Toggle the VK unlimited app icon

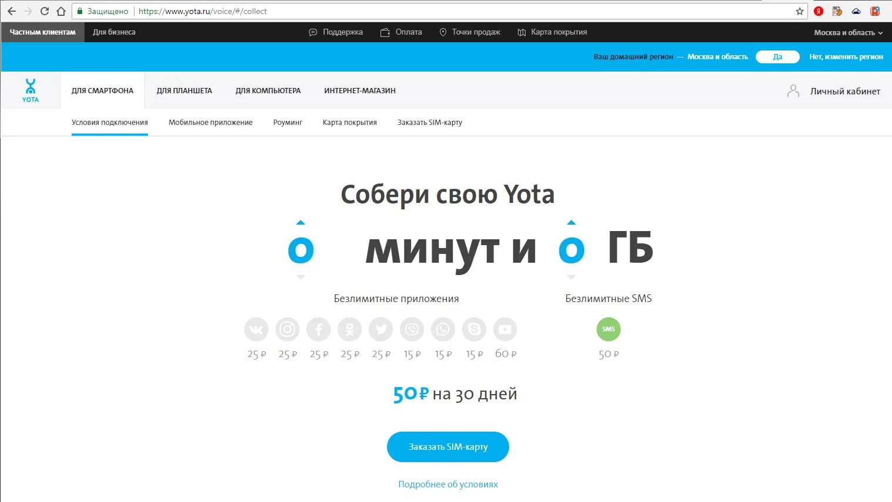pyautogui.click(x=256, y=329)
